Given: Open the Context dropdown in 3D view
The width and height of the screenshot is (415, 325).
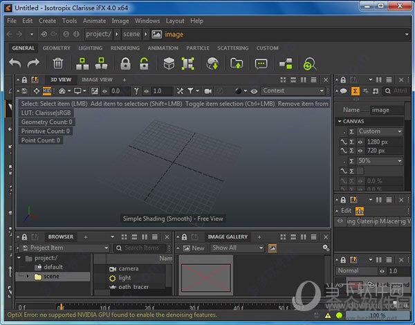Looking at the screenshot, I should 293,91.
